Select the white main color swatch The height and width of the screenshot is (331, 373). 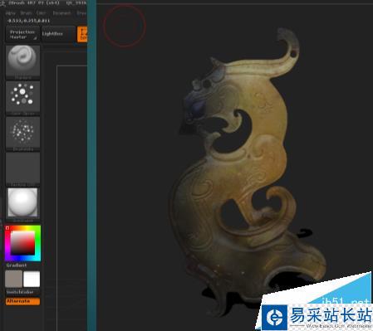(x=32, y=279)
